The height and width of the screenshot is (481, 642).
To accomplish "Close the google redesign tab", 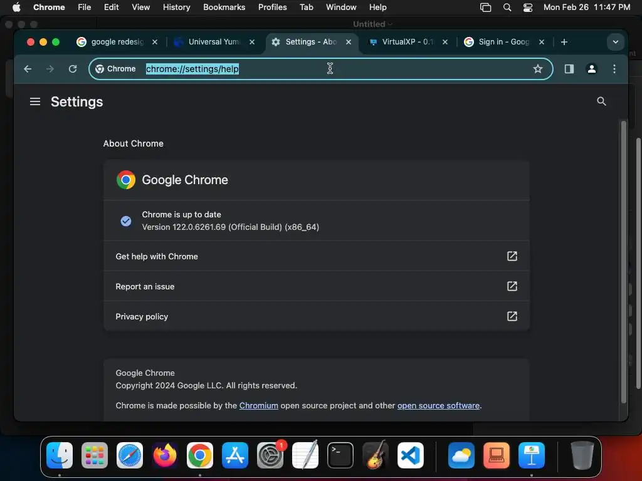I will click(155, 42).
